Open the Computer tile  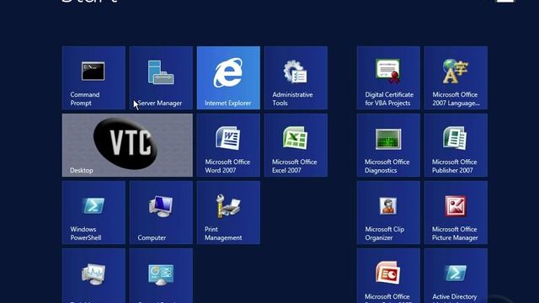click(161, 212)
